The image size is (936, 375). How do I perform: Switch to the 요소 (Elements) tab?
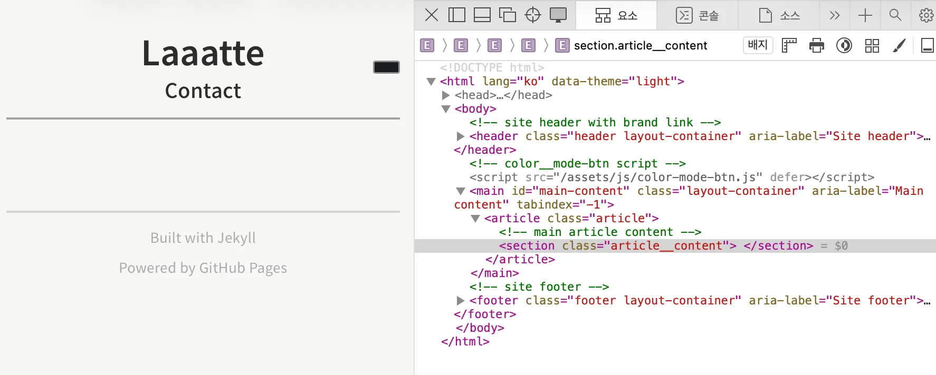coord(616,15)
